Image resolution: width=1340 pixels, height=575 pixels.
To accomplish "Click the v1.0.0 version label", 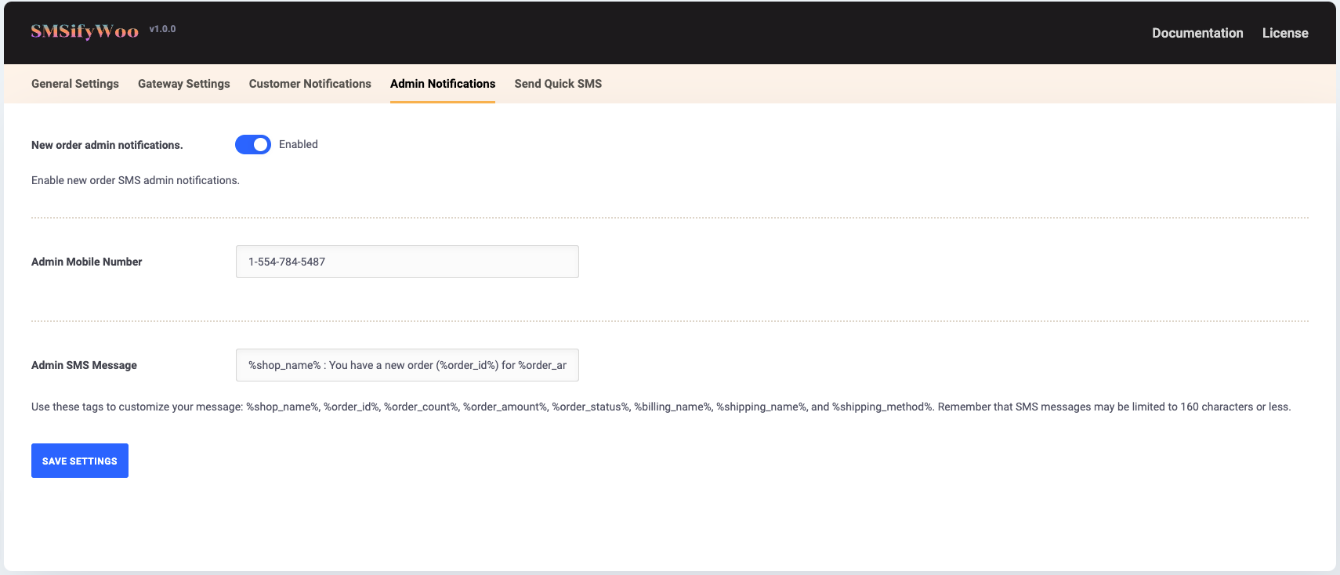I will [x=162, y=29].
